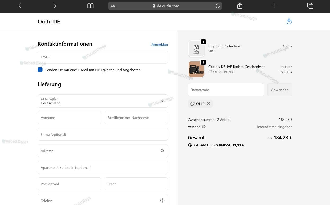Go back with the browser back arrow
The width and height of the screenshot is (330, 205).
point(20,6)
